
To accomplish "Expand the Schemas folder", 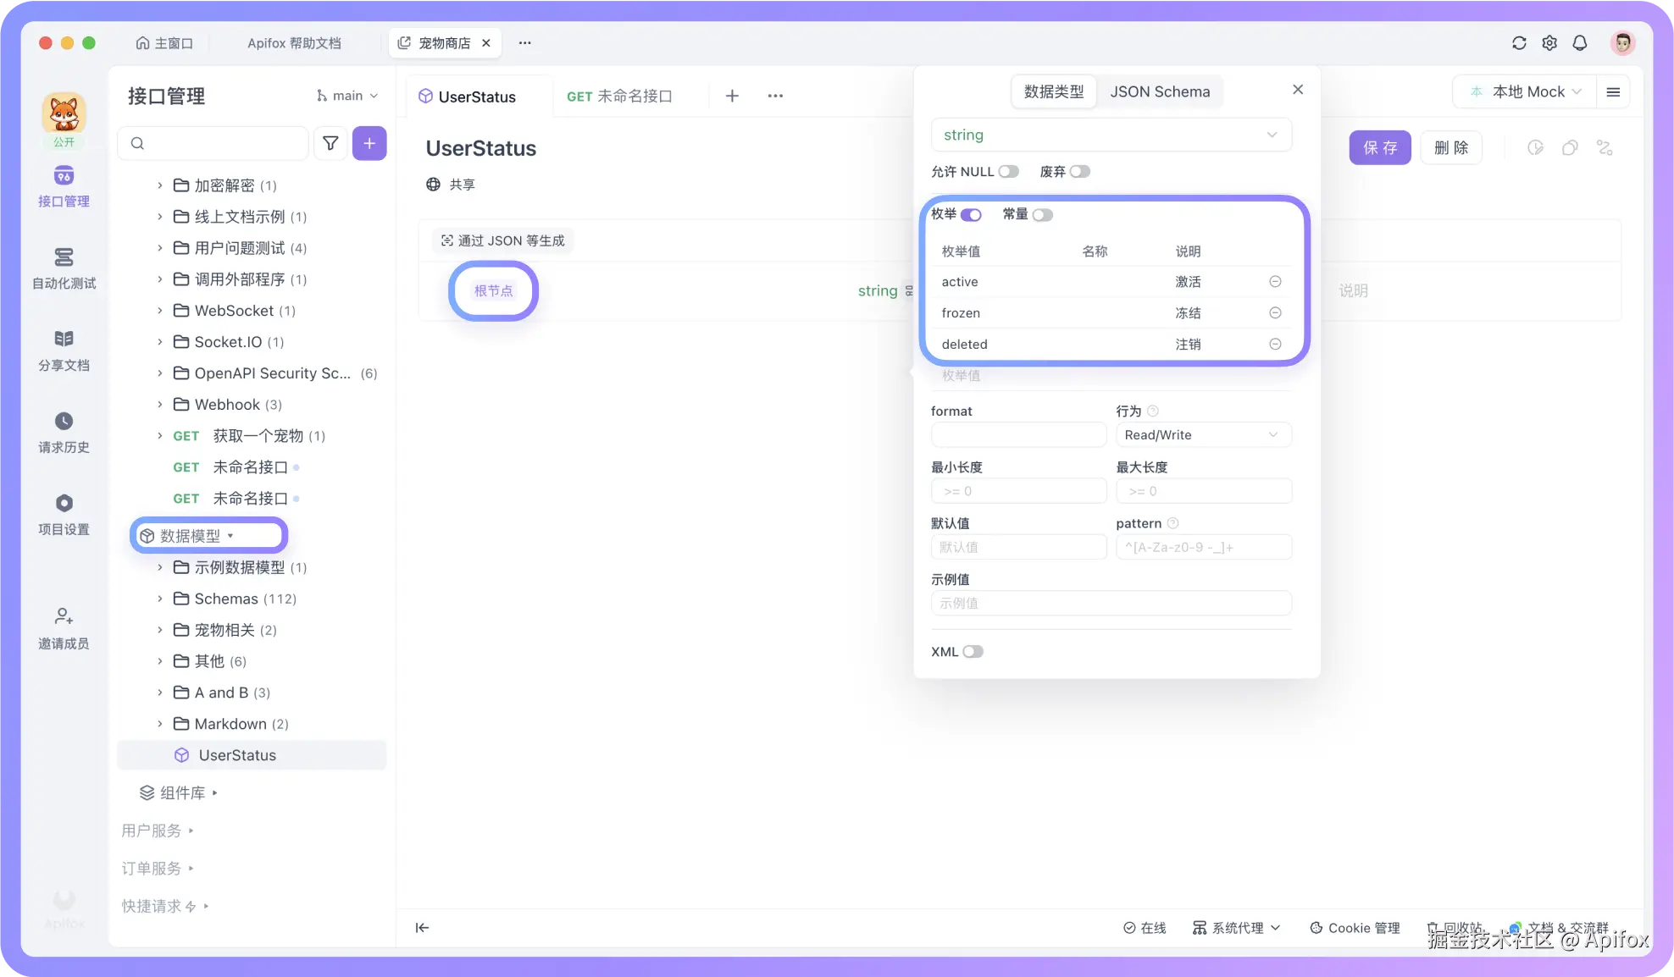I will pyautogui.click(x=159, y=599).
